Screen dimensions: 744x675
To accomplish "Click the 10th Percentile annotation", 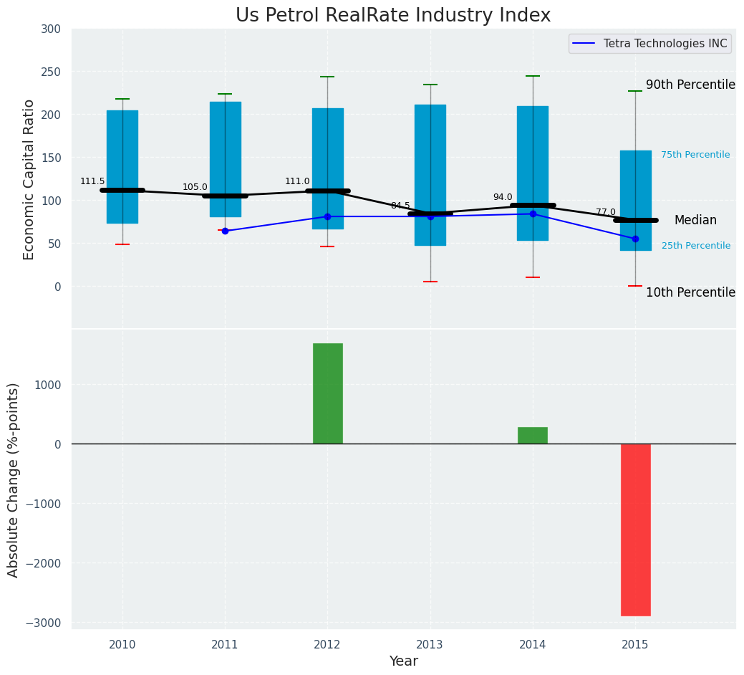I will [x=690, y=292].
